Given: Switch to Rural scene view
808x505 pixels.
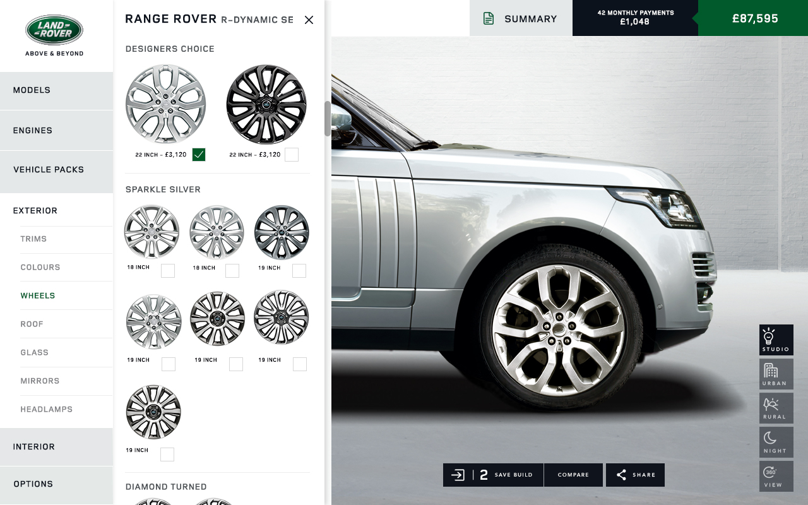Looking at the screenshot, I should point(776,408).
